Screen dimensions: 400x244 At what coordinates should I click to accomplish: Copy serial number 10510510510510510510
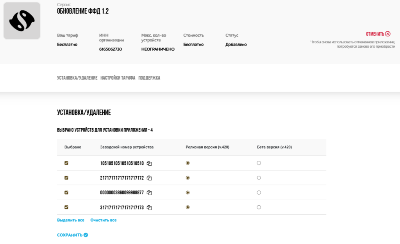149,163
